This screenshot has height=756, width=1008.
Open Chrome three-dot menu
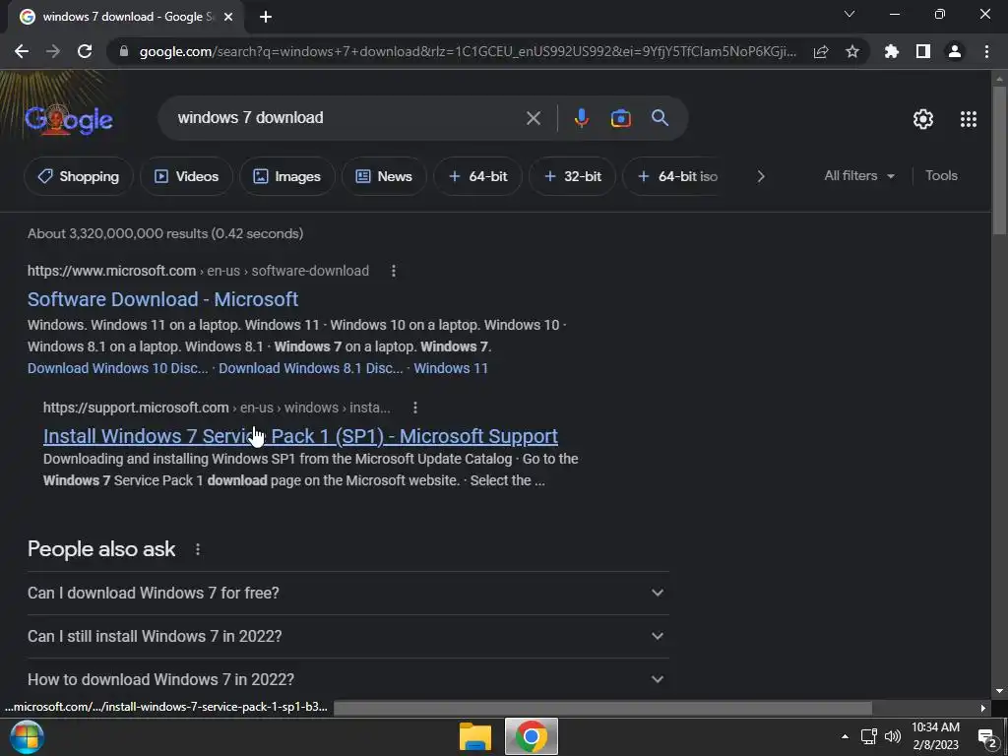coord(986,51)
